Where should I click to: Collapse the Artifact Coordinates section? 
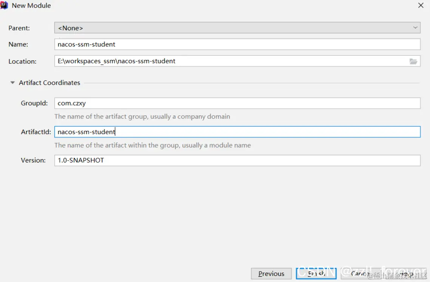(x=12, y=83)
